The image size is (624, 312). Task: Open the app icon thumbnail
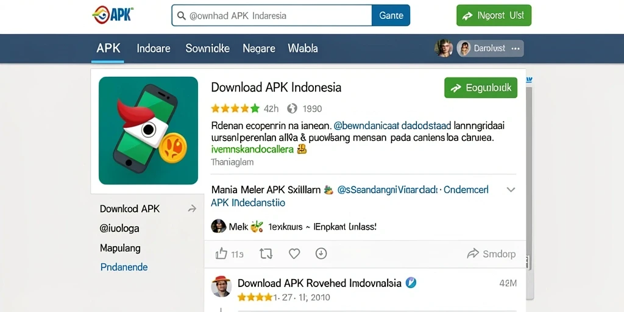point(149,130)
